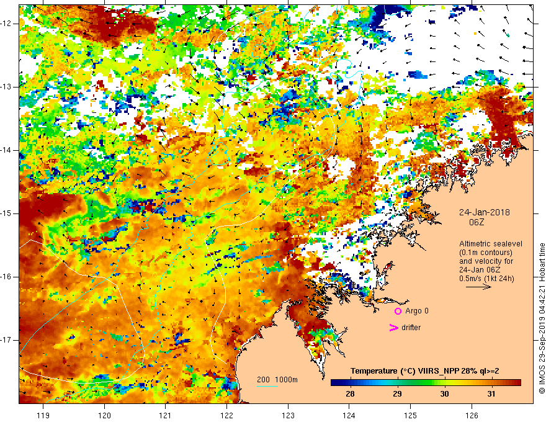Click the drifter legend label
546x422 pixels.
411,328
